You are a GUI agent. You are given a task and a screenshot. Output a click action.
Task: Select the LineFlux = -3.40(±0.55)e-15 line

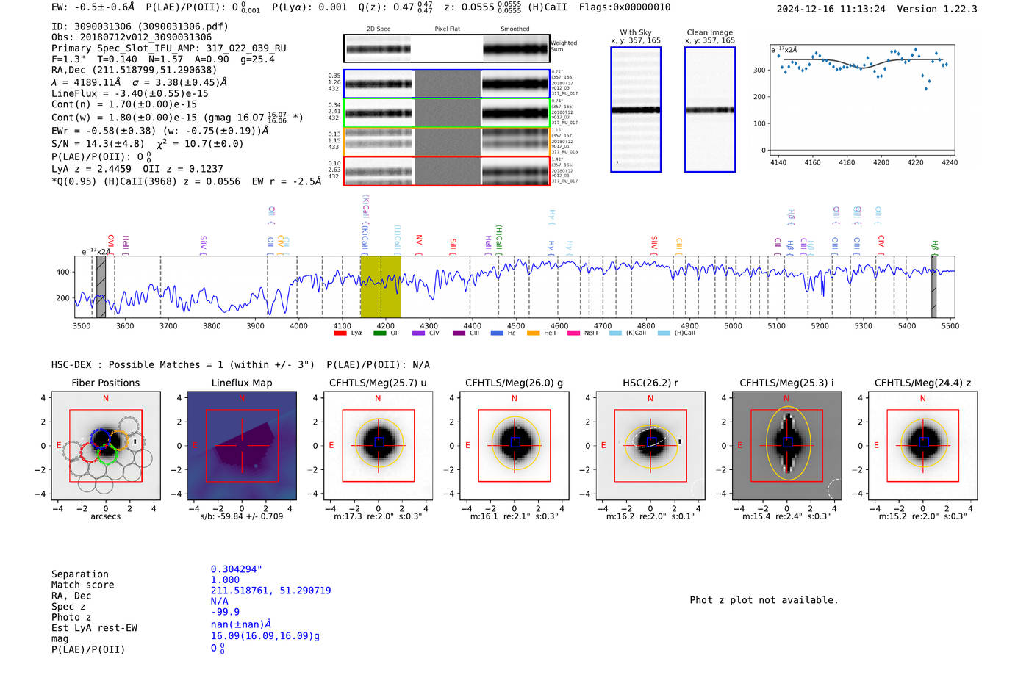click(130, 93)
